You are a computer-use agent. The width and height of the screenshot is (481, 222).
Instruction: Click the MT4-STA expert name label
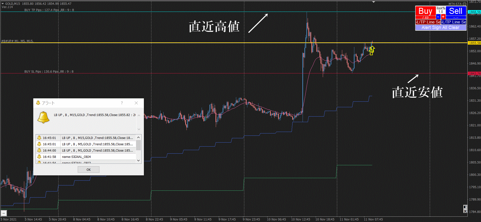click(x=455, y=4)
